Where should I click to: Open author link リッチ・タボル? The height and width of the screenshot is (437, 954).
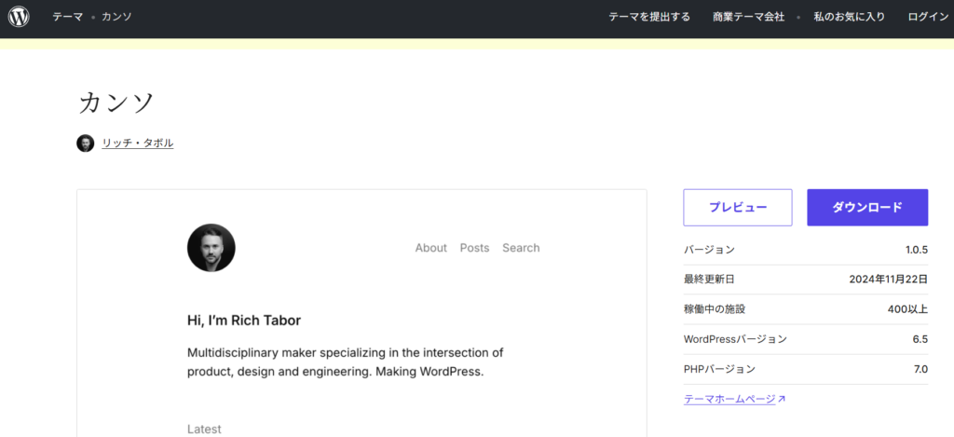tap(138, 143)
